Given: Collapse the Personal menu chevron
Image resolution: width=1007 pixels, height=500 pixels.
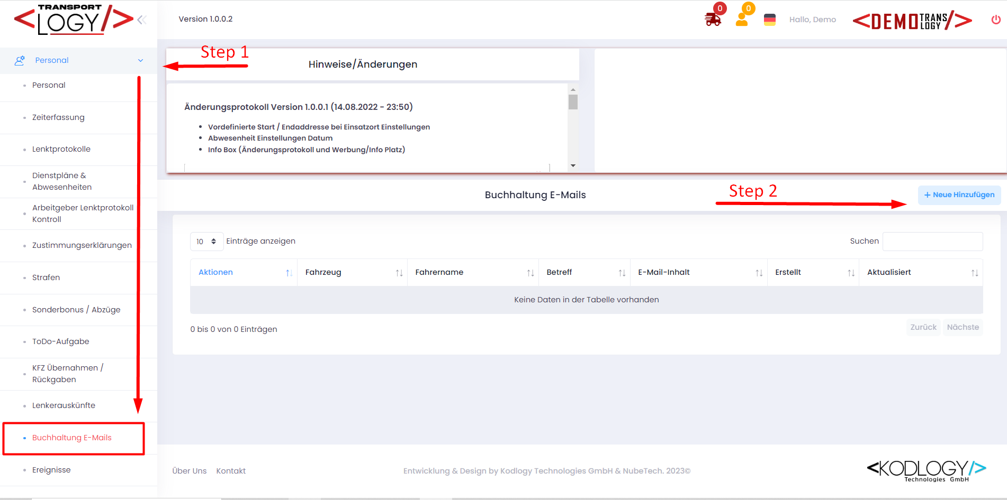Looking at the screenshot, I should pos(141,60).
